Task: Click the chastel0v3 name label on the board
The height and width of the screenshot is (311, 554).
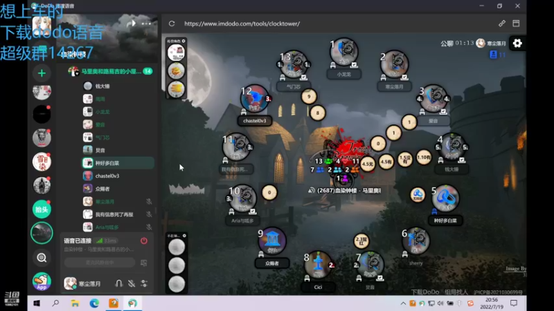Action: click(254, 120)
